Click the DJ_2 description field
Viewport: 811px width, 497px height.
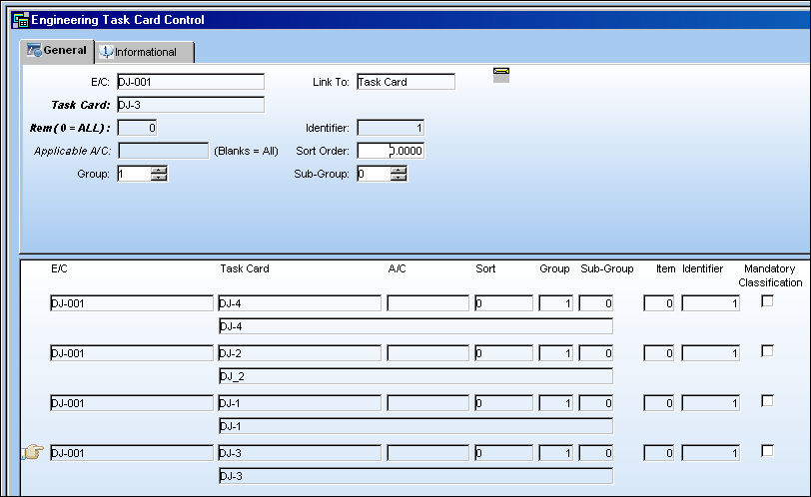click(415, 376)
